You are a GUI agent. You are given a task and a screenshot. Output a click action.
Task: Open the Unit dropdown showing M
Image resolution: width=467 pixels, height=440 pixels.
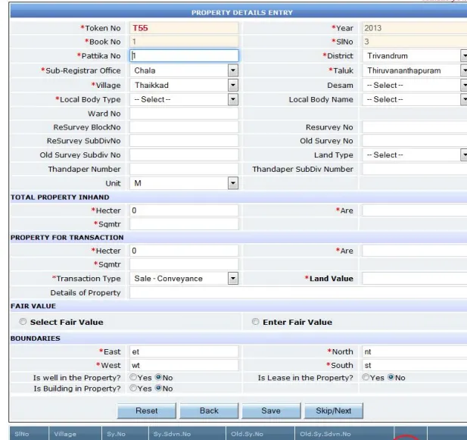tap(185, 183)
